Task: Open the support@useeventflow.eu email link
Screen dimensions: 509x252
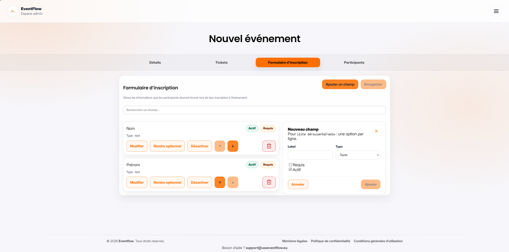Action: point(266,248)
